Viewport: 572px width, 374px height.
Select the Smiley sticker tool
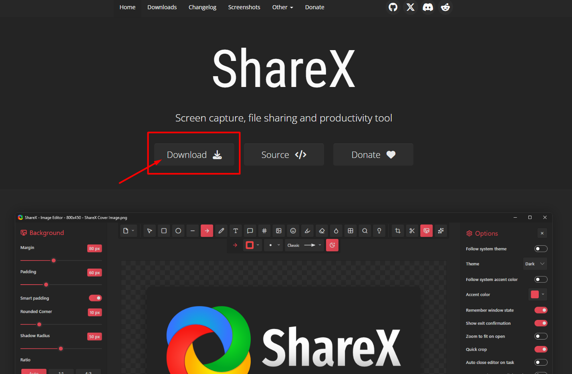(293, 231)
